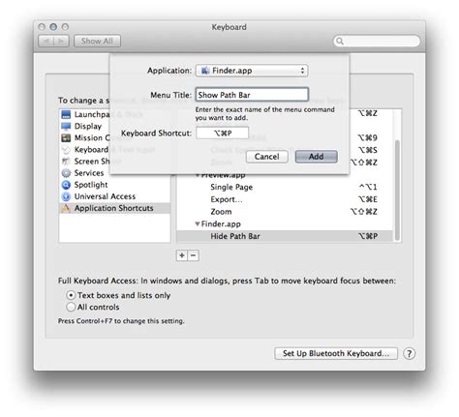Click the Display category icon
This screenshot has width=459, height=417.
[66, 126]
